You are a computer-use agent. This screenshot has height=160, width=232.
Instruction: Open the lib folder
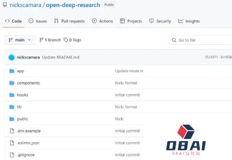pos(19,107)
